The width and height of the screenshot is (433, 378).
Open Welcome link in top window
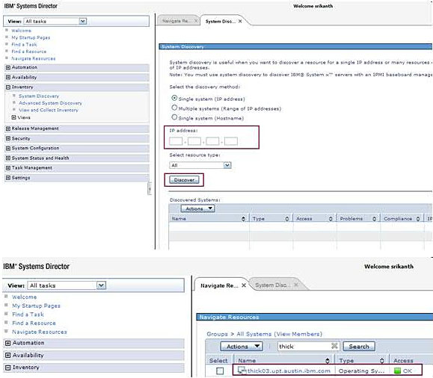[x=21, y=31]
